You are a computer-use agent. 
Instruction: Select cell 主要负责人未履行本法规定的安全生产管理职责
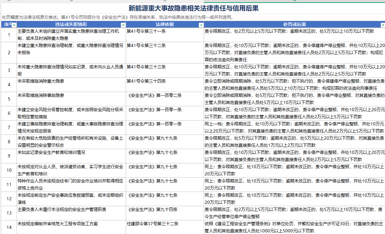(x=71, y=213)
